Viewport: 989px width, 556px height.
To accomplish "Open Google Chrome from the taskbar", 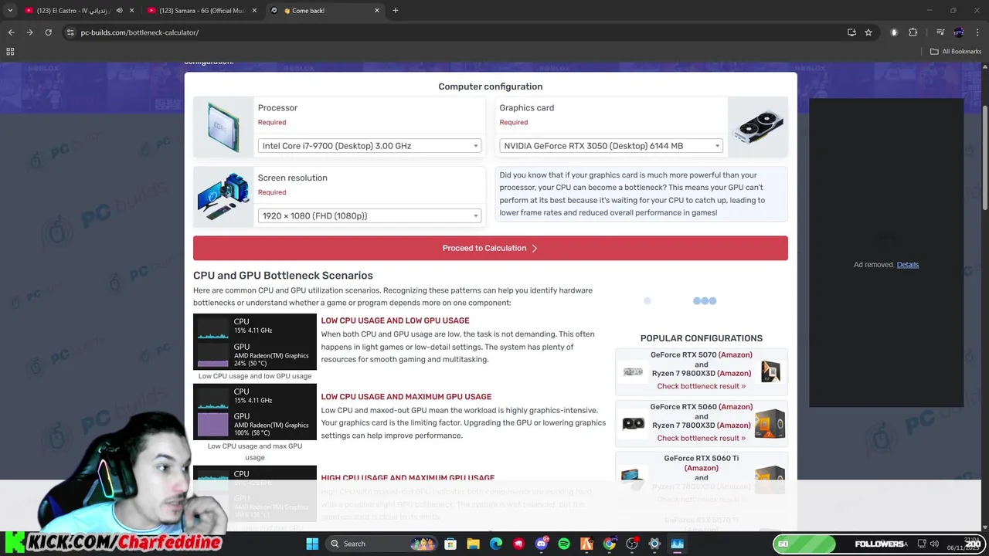I will (610, 544).
